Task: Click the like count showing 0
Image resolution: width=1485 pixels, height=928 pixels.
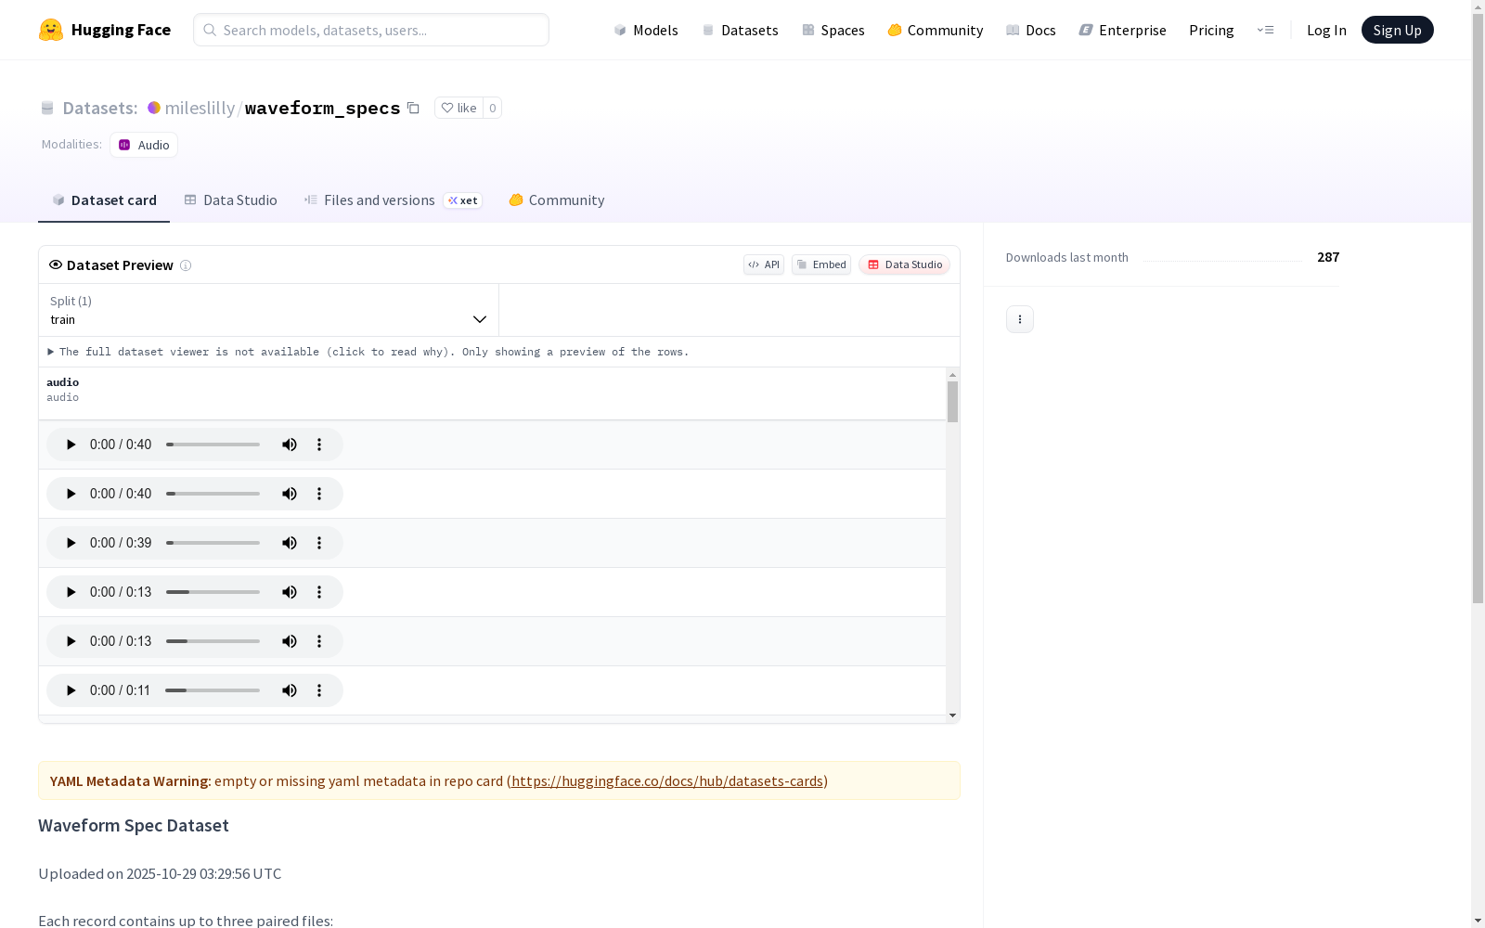Action: click(x=493, y=108)
